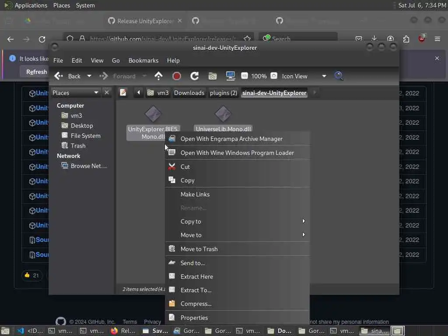The image size is (448, 336).
Task: Close the Release UnityExplorer browser tab
Action: click(x=180, y=21)
